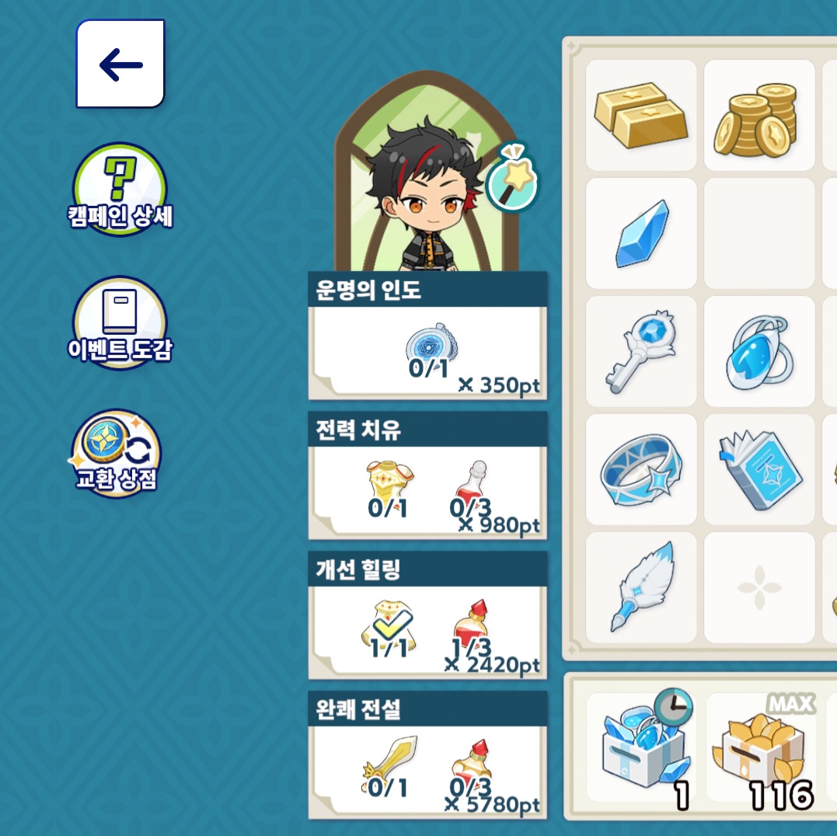
Task: Open the MAX golden box with 116
Action: [761, 748]
